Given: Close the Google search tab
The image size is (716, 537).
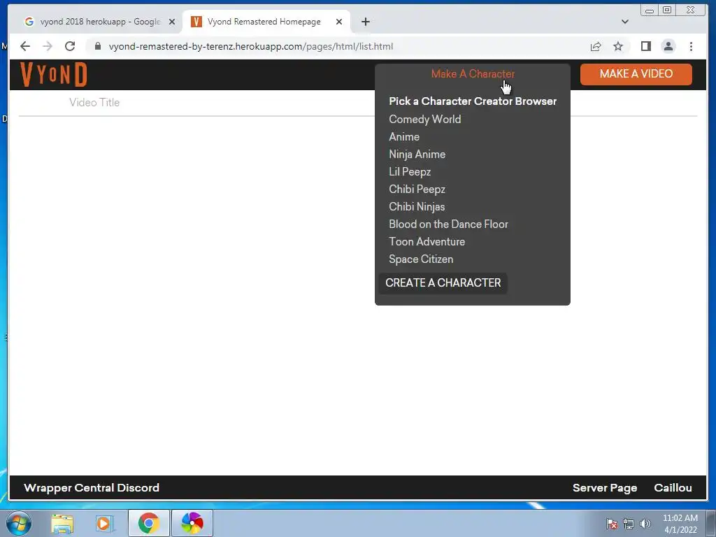Looking at the screenshot, I should coord(172,22).
